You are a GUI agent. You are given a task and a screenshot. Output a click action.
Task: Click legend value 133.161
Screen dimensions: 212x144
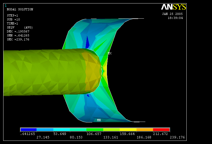[x=111, y=137]
